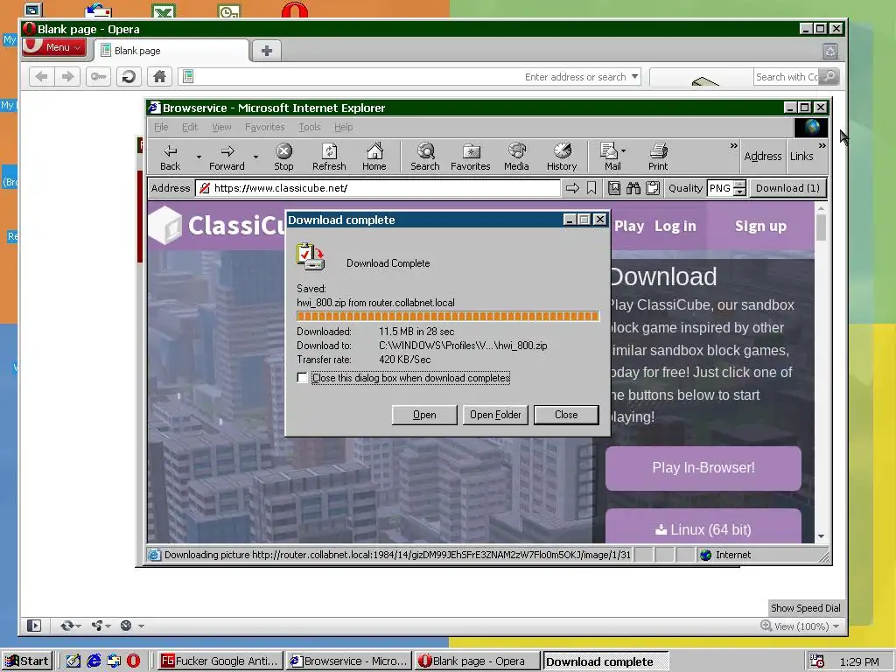
Task: Click Opera's closed-tabs trash icon
Action: point(830,52)
